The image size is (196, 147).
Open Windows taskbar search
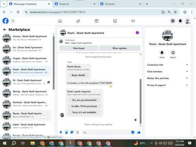[14, 143]
